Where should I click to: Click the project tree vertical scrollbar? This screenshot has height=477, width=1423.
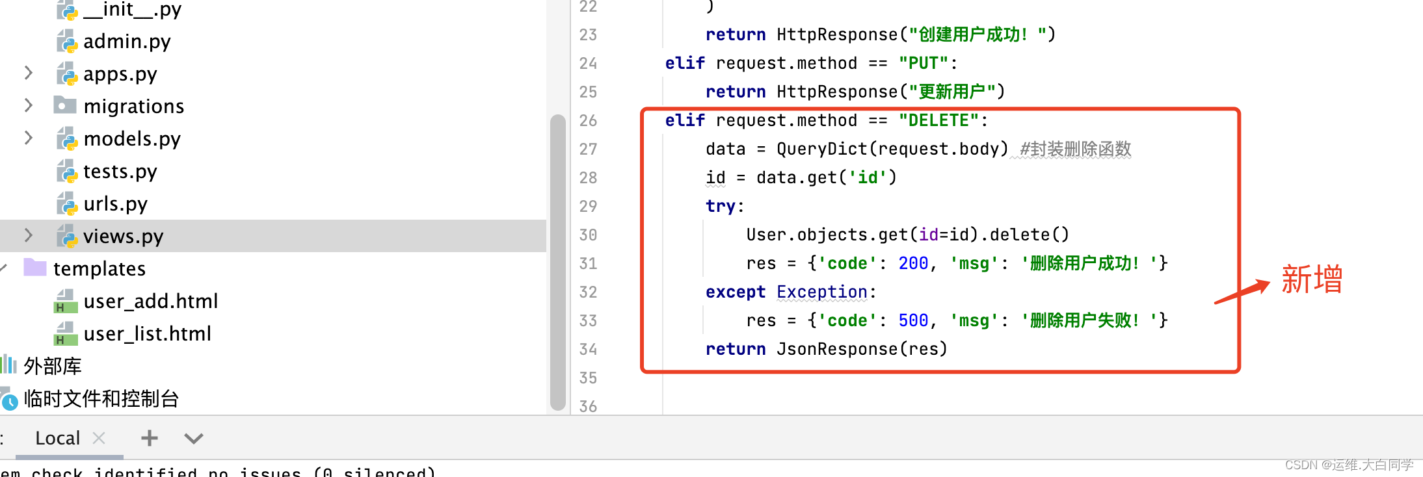(557, 262)
